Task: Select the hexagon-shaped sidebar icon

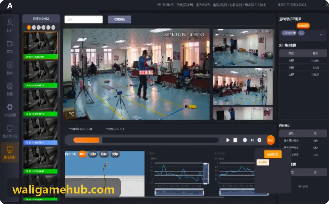Action: [x=10, y=86]
